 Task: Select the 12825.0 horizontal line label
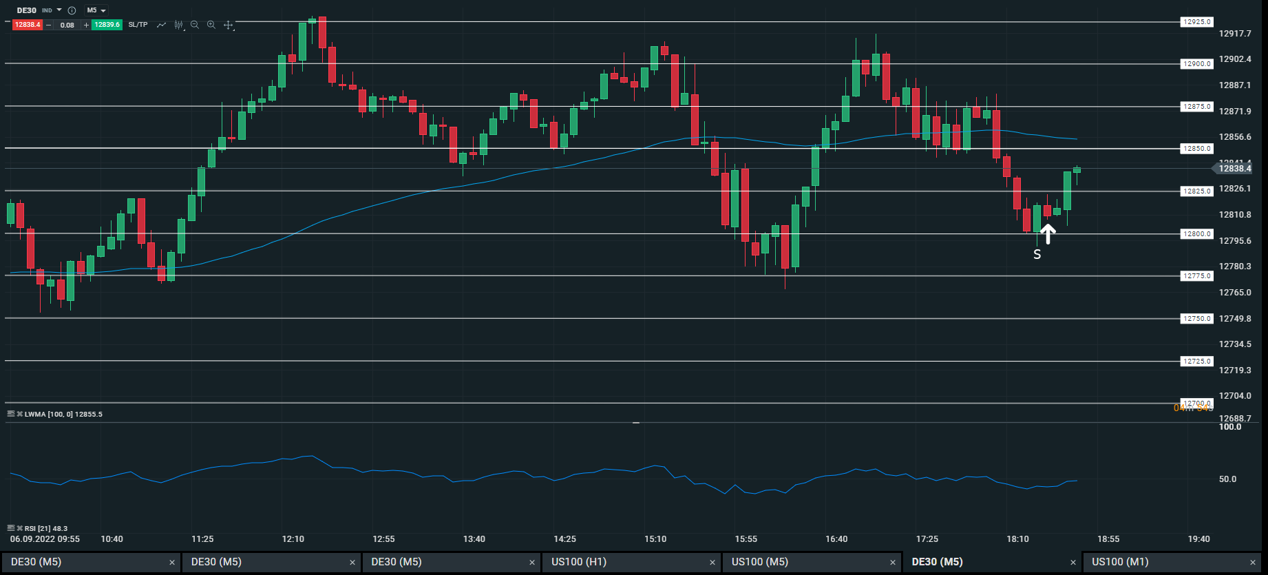1197,191
